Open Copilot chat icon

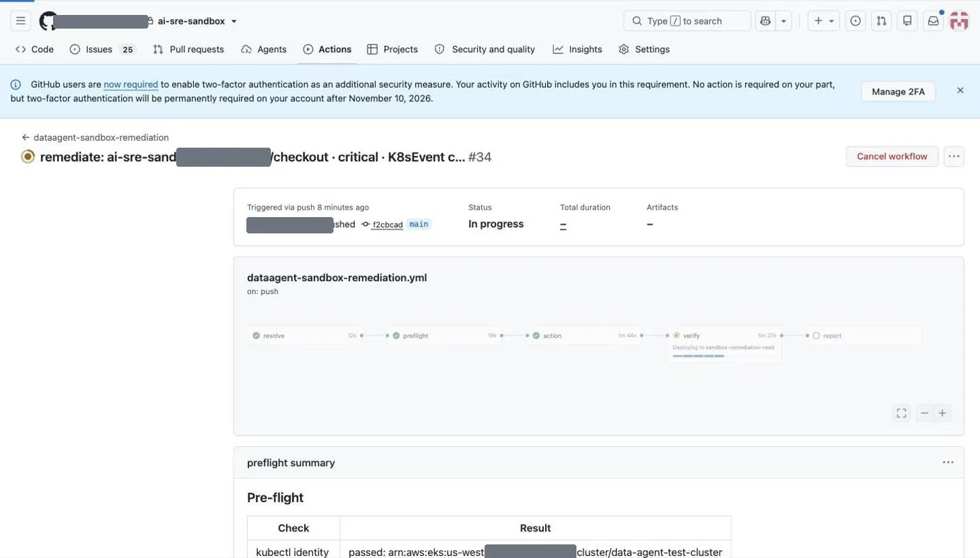pyautogui.click(x=766, y=21)
